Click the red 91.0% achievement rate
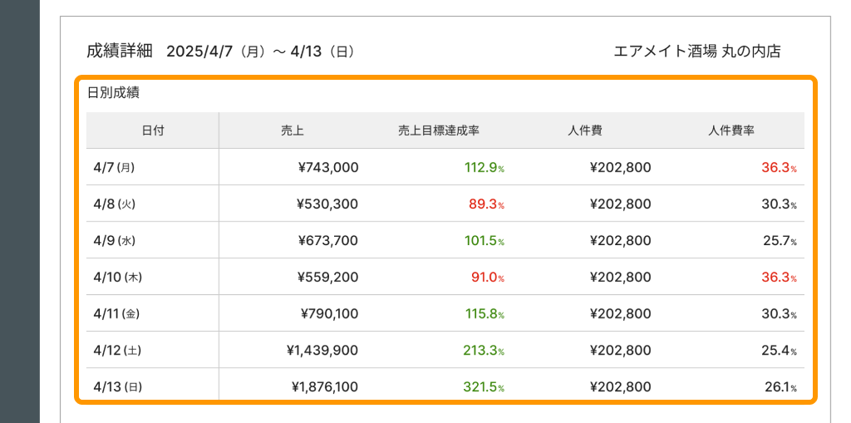 tap(488, 277)
